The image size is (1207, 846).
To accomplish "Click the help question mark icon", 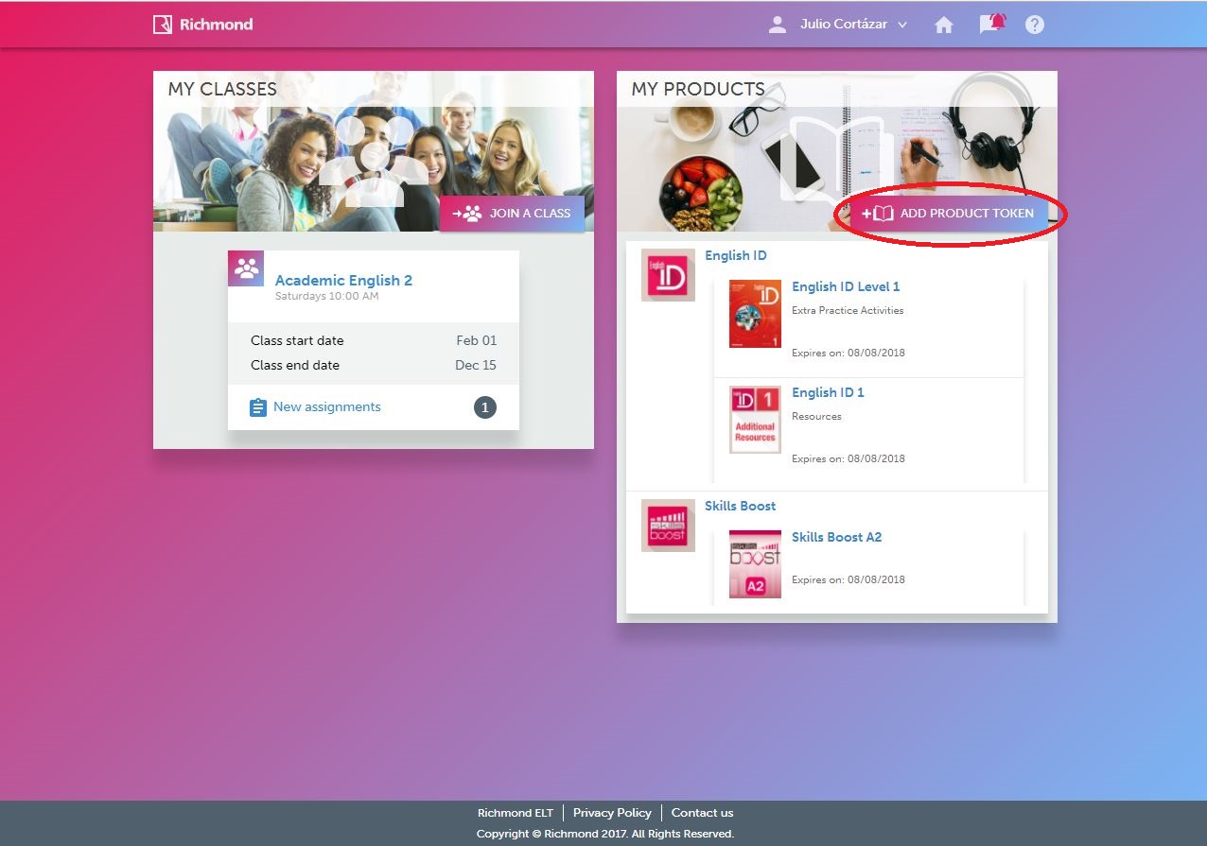I will (x=1035, y=26).
